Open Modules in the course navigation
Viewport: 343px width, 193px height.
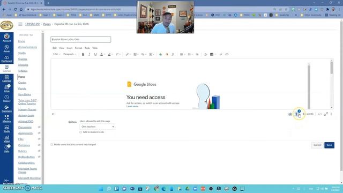(23, 65)
